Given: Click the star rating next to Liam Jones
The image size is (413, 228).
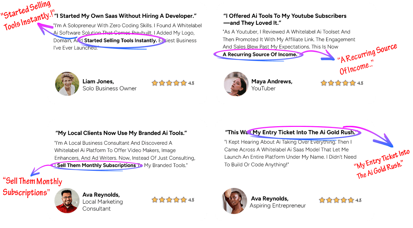Looking at the screenshot, I should pyautogui.click(x=169, y=83).
